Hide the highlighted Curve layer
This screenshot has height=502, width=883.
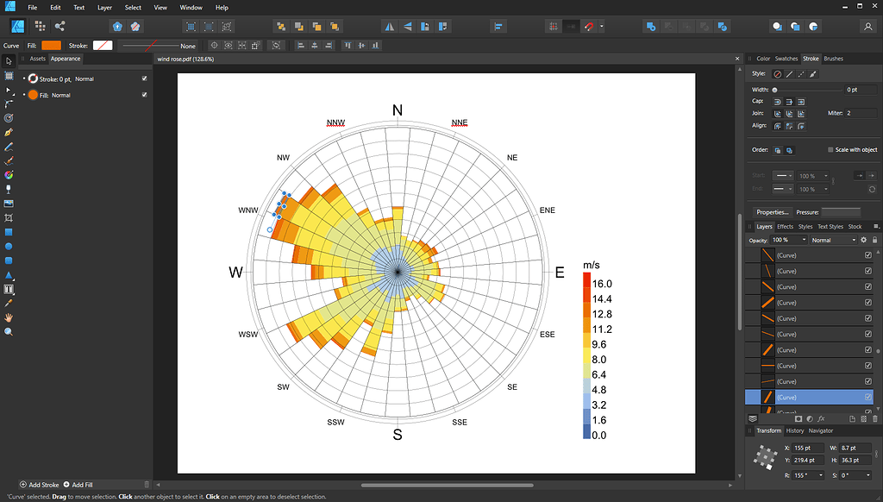click(x=867, y=398)
